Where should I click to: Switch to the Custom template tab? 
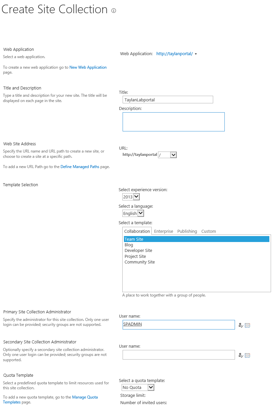209,231
